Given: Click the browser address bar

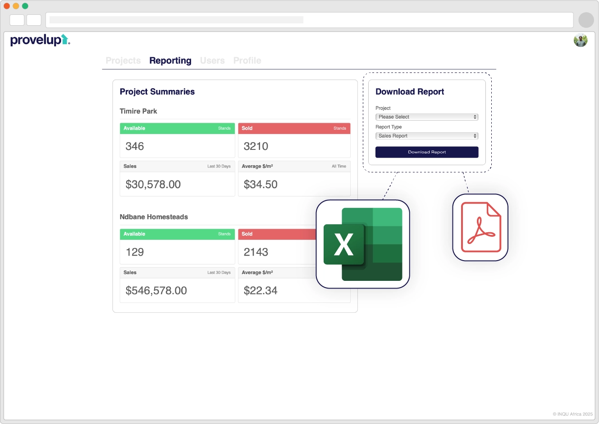Looking at the screenshot, I should [x=309, y=20].
